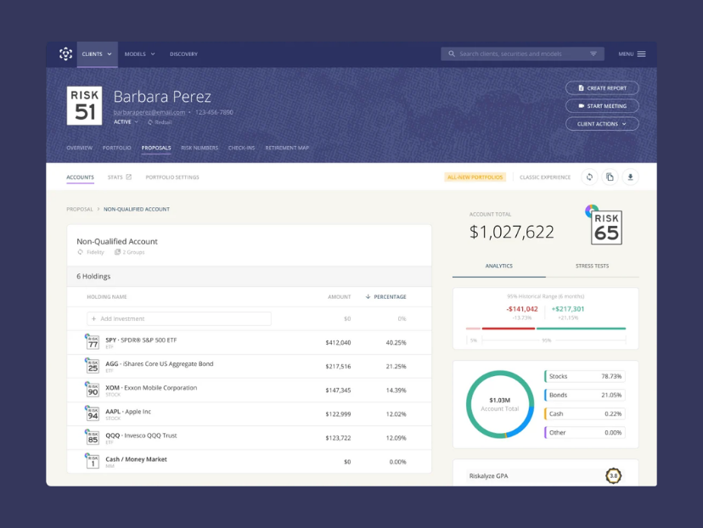Click the XOM risk 90 badge
Viewport: 703px width, 528px height.
coord(93,390)
